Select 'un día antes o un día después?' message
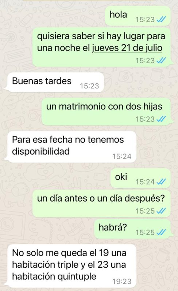The image size is (178, 291). coord(101,204)
